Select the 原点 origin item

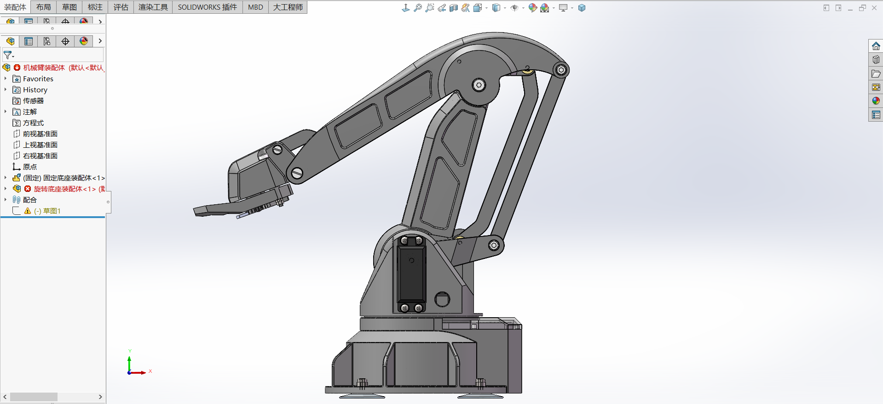29,167
